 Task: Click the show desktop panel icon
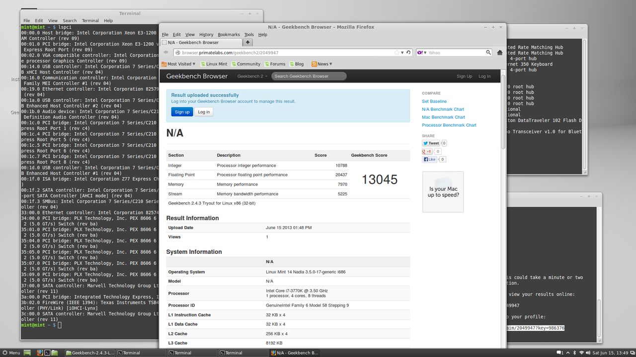(27, 353)
